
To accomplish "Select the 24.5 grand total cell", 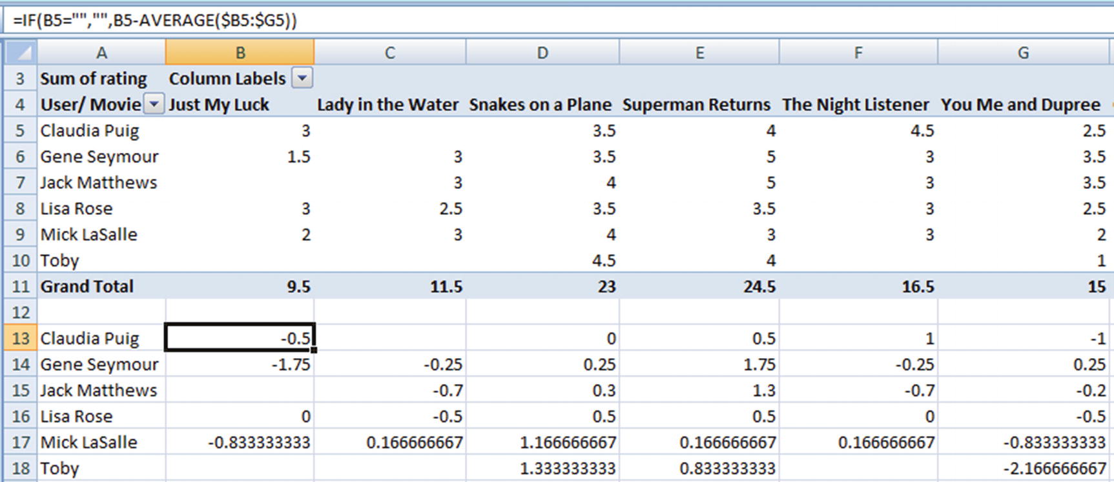I will tap(699, 286).
